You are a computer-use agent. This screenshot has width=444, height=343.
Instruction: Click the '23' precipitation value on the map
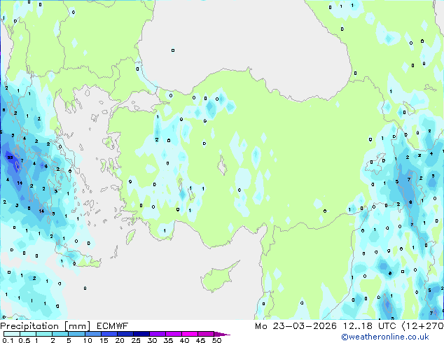(x=11, y=157)
